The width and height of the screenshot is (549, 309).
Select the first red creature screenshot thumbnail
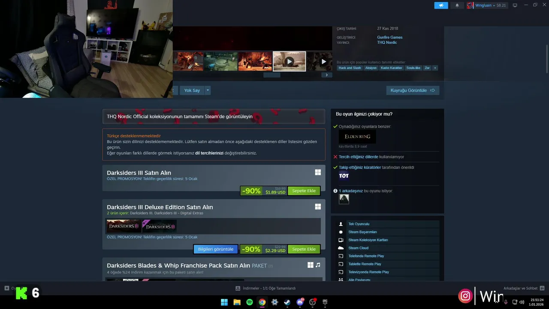tap(188, 61)
